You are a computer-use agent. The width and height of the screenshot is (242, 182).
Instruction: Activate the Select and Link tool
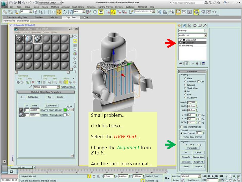click(5, 12)
